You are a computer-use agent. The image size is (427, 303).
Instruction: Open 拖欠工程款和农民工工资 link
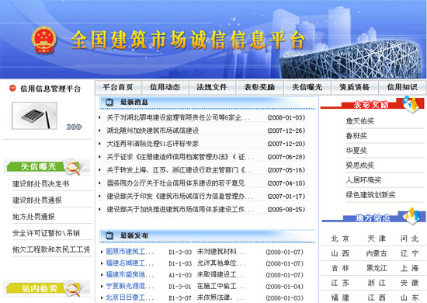tap(51, 249)
